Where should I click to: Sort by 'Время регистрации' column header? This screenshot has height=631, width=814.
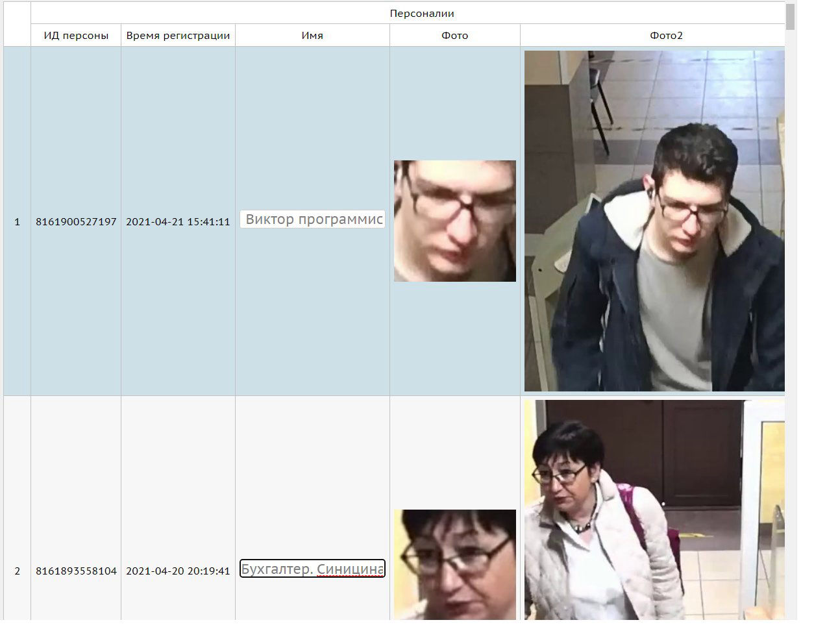tap(178, 36)
